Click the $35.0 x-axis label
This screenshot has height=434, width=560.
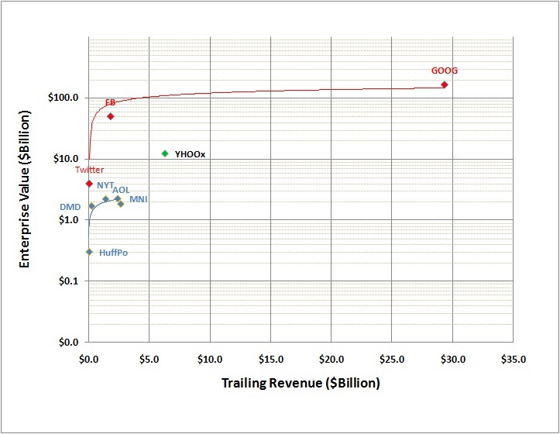pyautogui.click(x=514, y=360)
